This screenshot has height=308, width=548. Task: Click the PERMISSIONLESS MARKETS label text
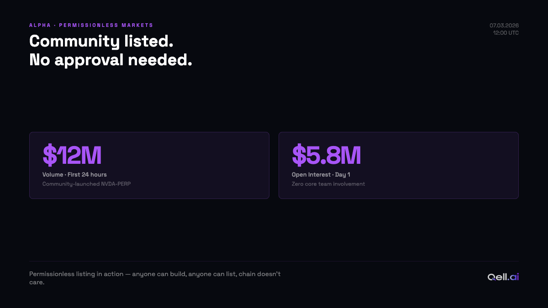pyautogui.click(x=106, y=25)
